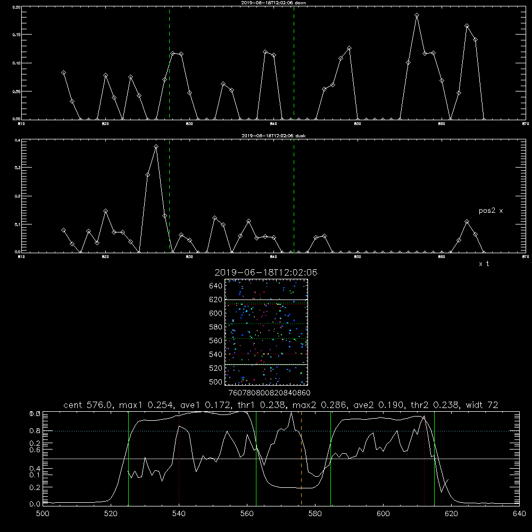Click '580' on the profile plot x-axis
Image resolution: width=532 pixels, height=532 pixels.
point(315,514)
